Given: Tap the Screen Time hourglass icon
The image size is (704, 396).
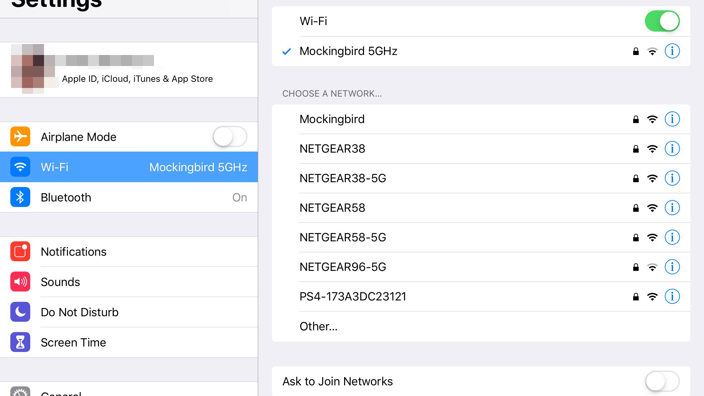Looking at the screenshot, I should pos(20,342).
